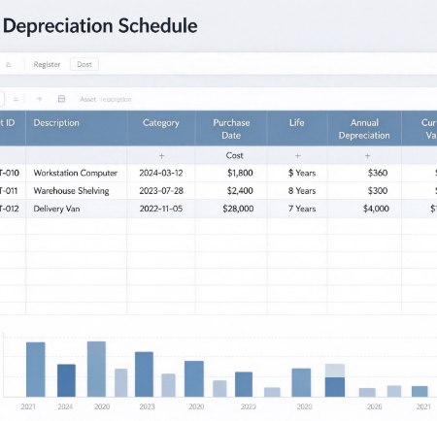This screenshot has width=437, height=421.
Task: Click the Depreciation Schedule page title
Action: [100, 26]
